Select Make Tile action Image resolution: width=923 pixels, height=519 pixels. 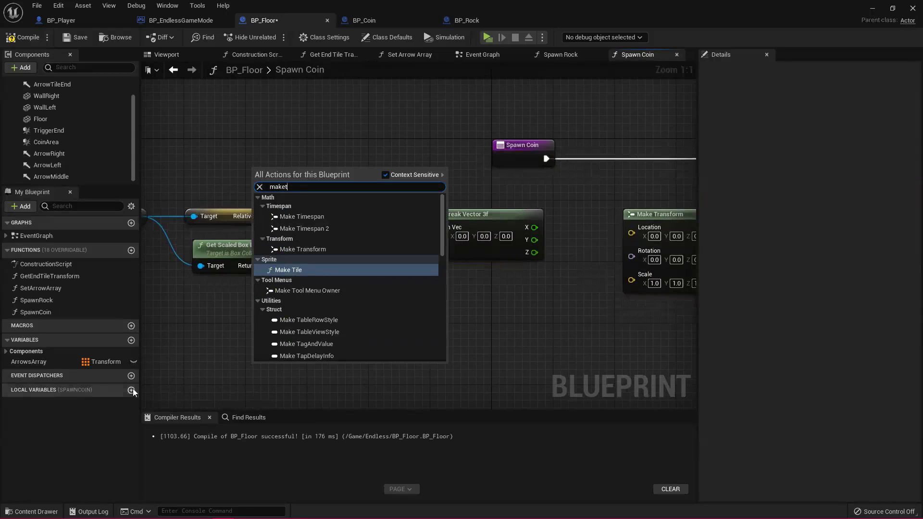[x=346, y=270]
